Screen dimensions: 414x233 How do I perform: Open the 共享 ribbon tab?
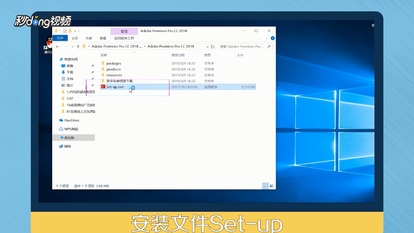[89, 38]
